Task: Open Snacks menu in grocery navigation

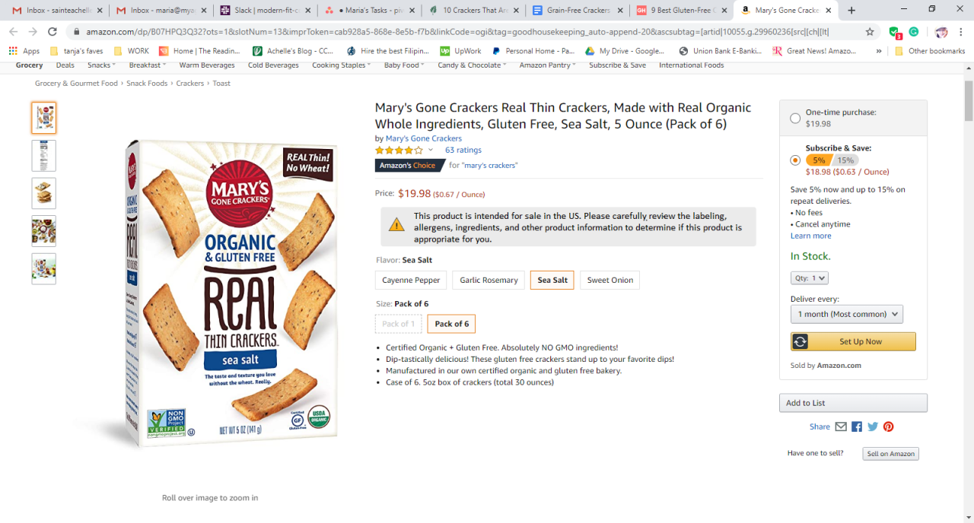Action: coord(101,65)
